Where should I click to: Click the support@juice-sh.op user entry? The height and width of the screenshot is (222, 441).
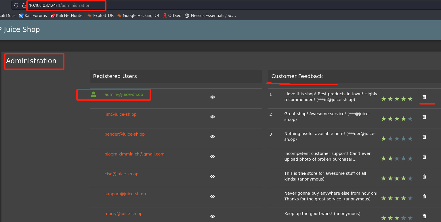(125, 194)
